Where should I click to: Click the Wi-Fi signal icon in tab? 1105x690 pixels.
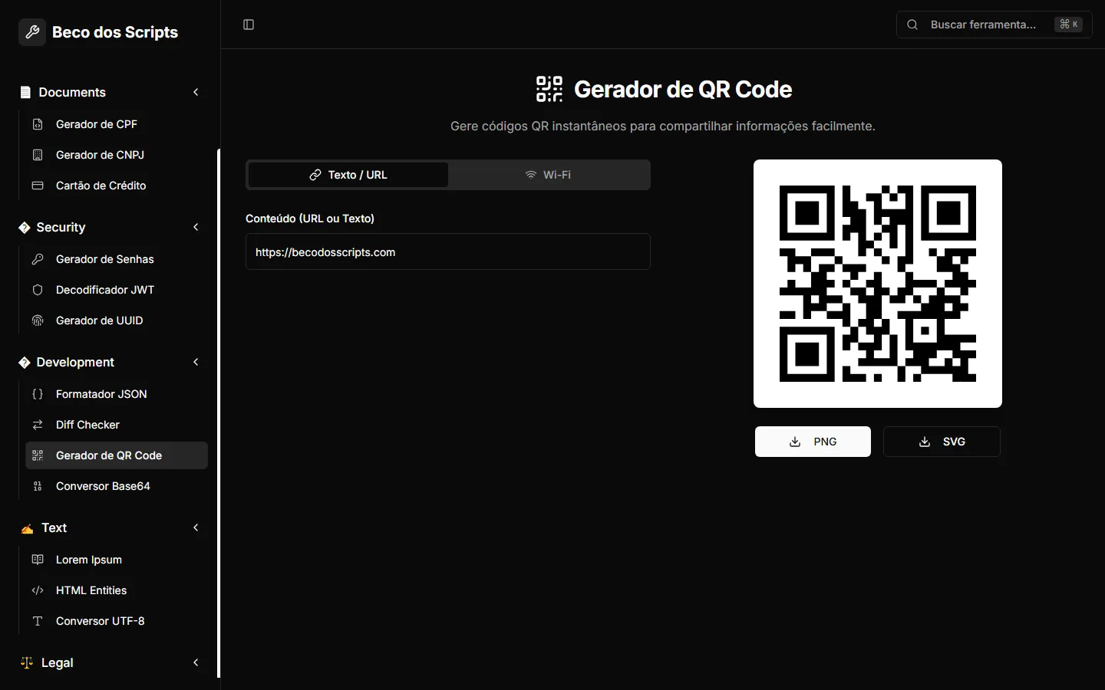click(x=530, y=175)
